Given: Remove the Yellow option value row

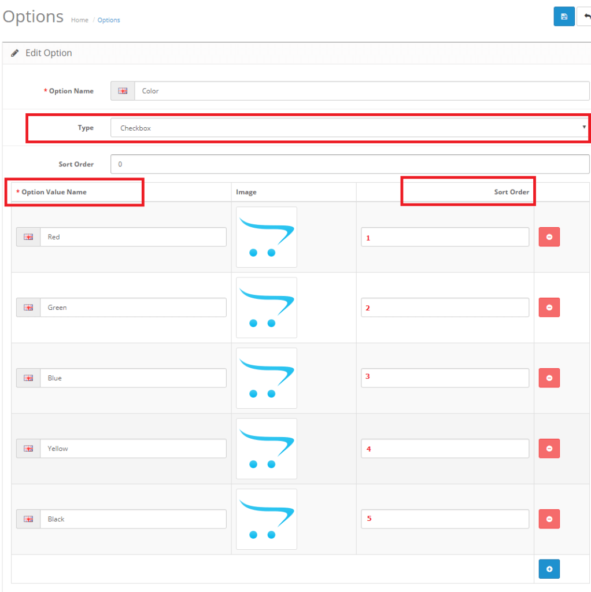Looking at the screenshot, I should click(549, 448).
